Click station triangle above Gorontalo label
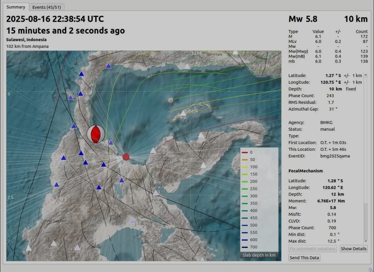 [235, 52]
